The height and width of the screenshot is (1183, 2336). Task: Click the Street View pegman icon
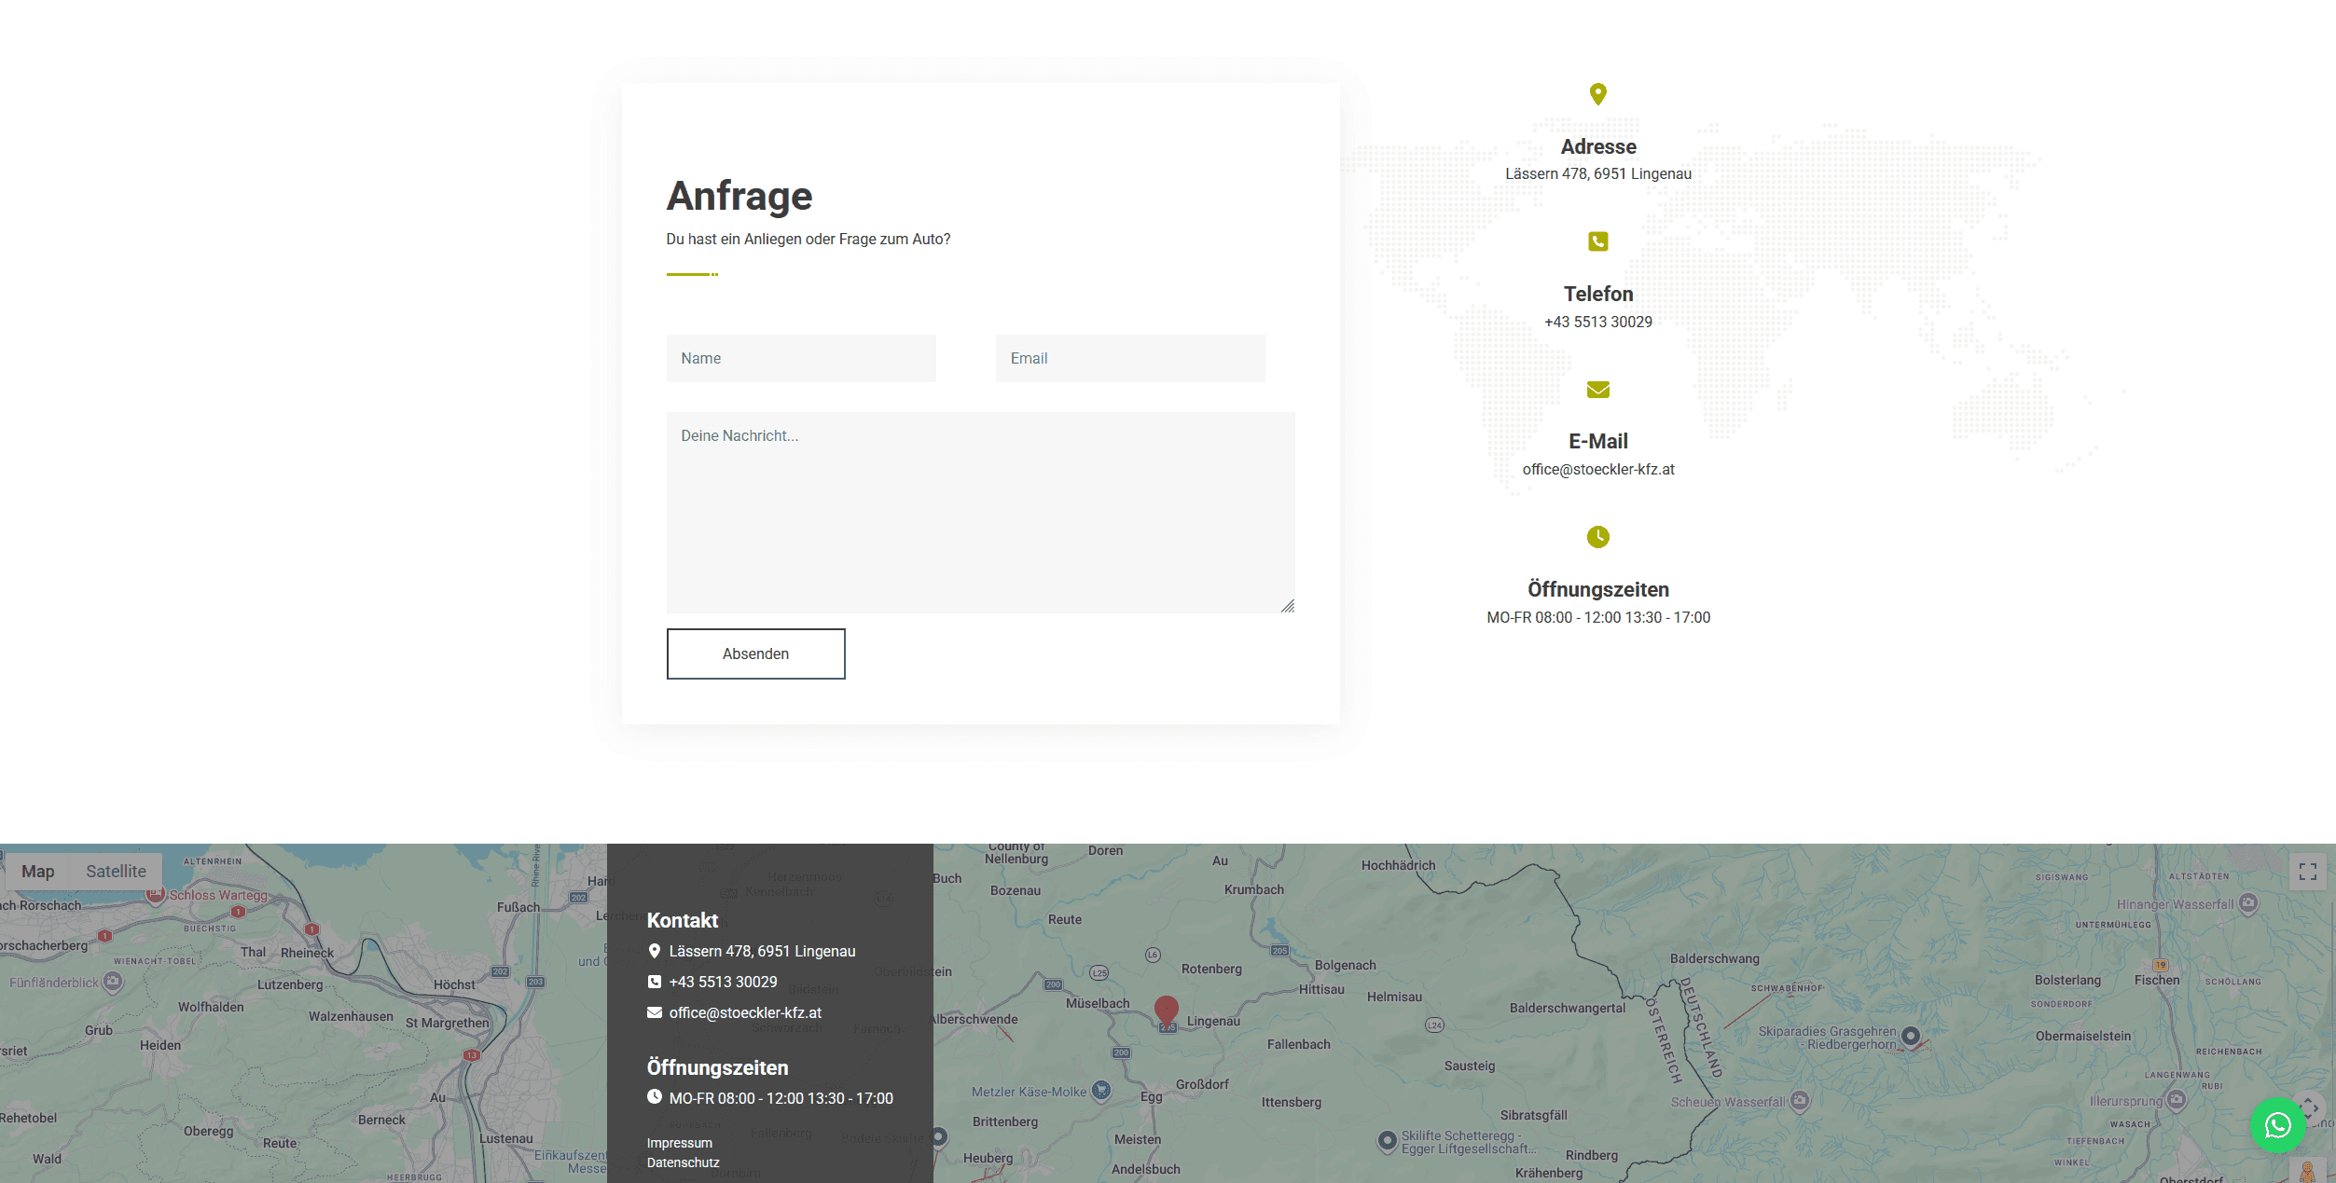coord(2307,1172)
